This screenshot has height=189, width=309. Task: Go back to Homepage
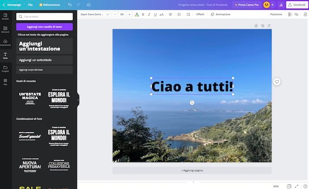coord(12,5)
